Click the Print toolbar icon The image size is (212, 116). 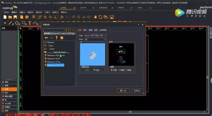(27, 17)
